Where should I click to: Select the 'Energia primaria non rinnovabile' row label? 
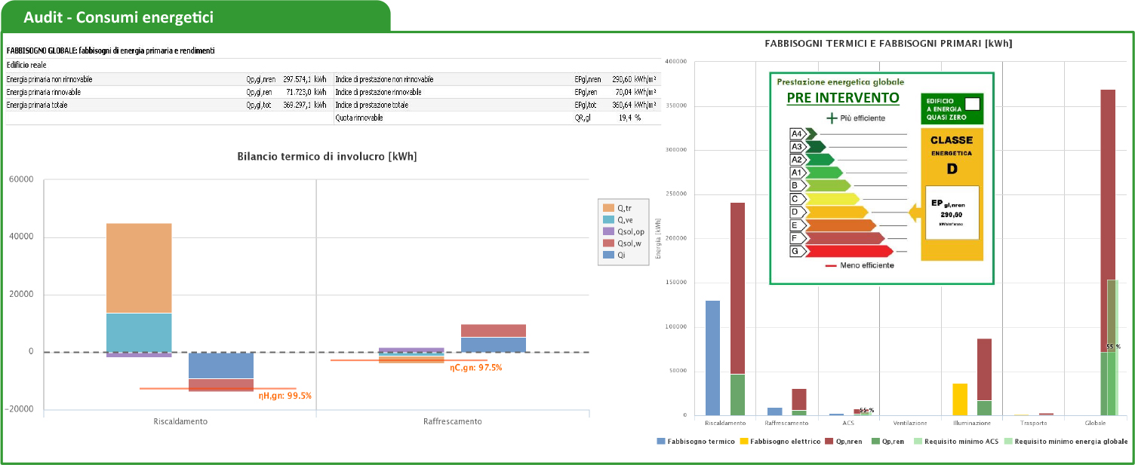pos(50,79)
